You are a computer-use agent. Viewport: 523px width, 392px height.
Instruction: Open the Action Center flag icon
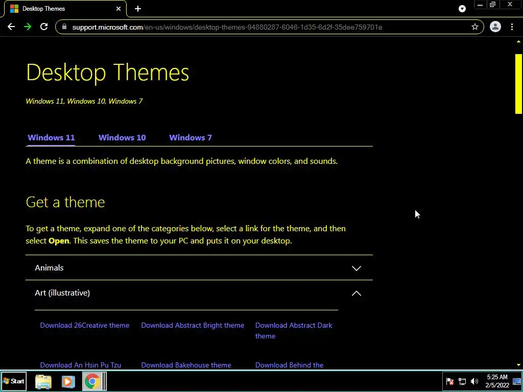450,381
